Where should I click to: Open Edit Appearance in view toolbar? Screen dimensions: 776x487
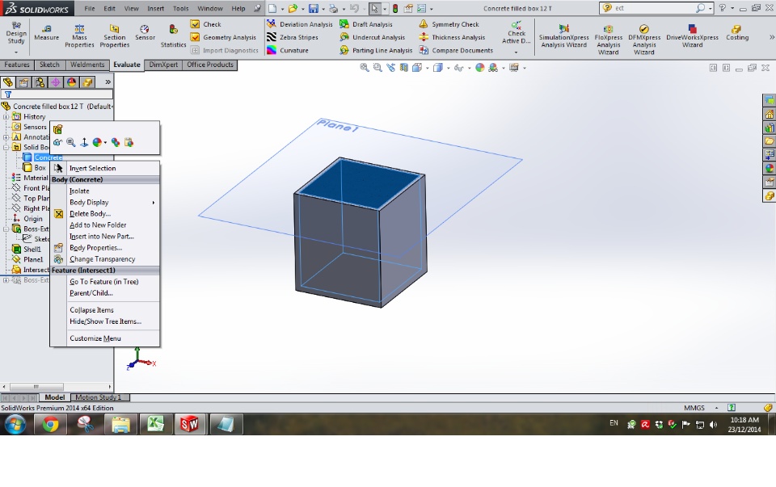point(479,68)
